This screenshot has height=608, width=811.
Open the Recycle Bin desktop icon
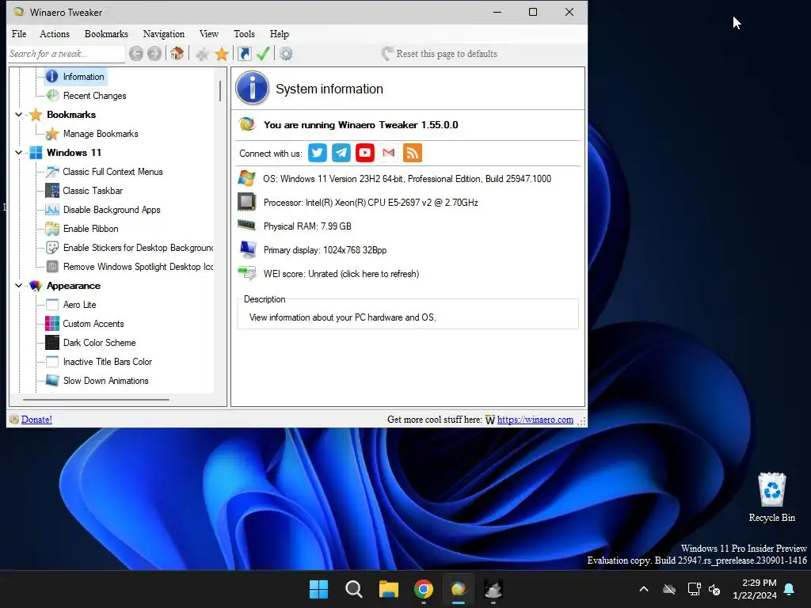tap(771, 497)
